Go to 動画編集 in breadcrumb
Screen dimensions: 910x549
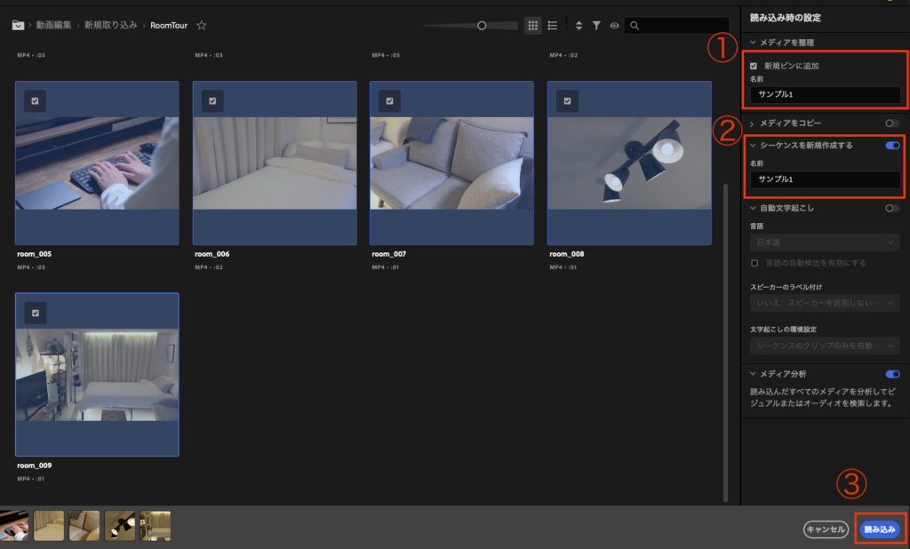tap(54, 26)
